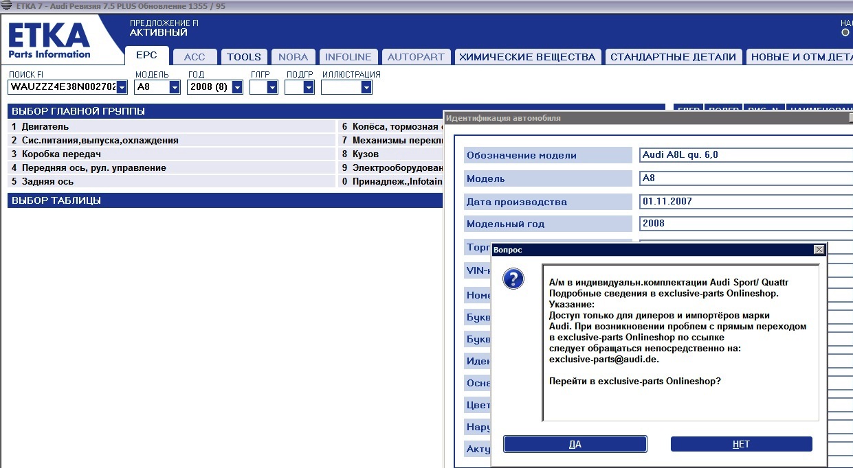This screenshot has height=468, width=853.
Task: Click the ETKA app icon in the title bar
Action: pos(6,5)
